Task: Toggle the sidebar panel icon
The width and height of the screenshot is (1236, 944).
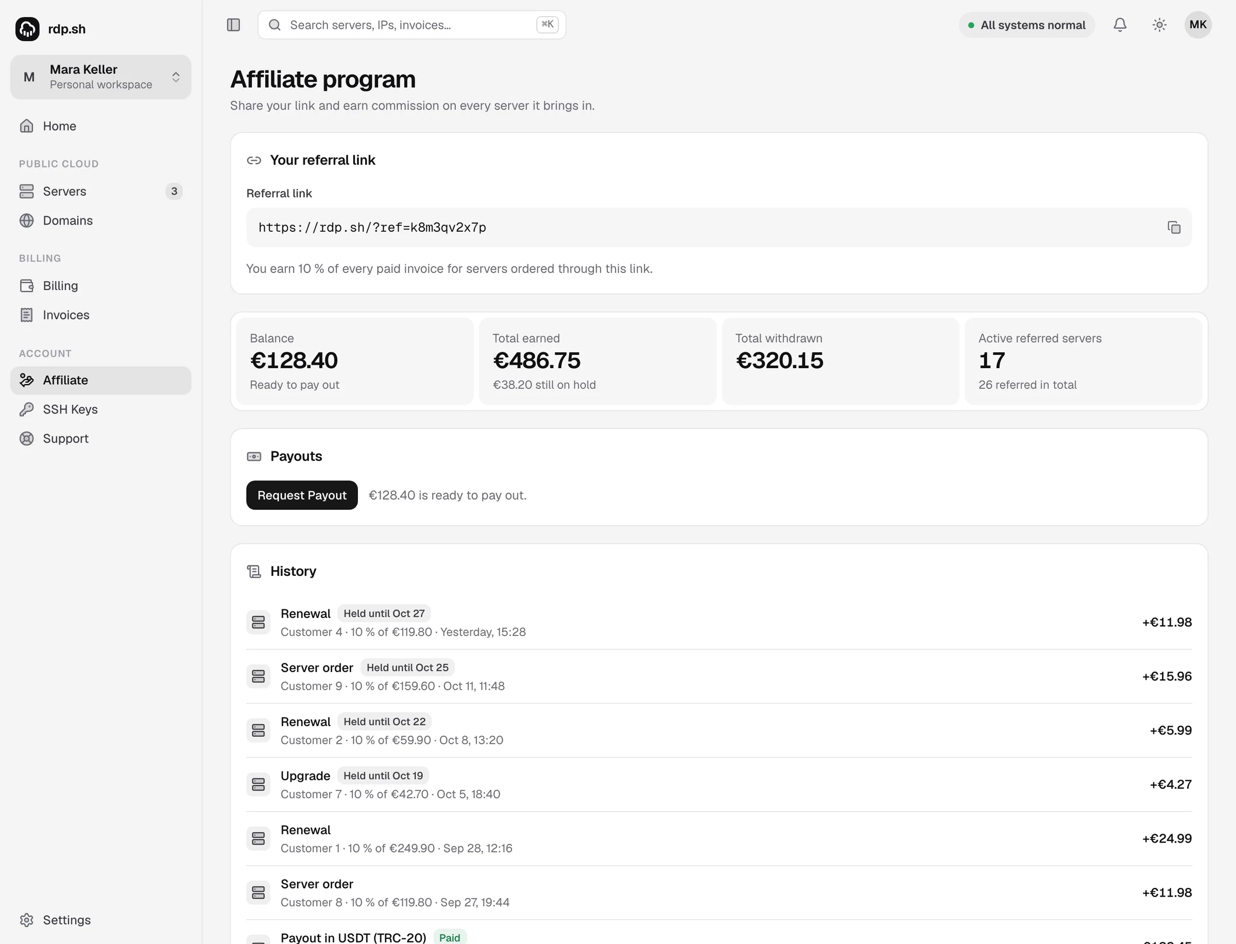Action: click(x=233, y=25)
